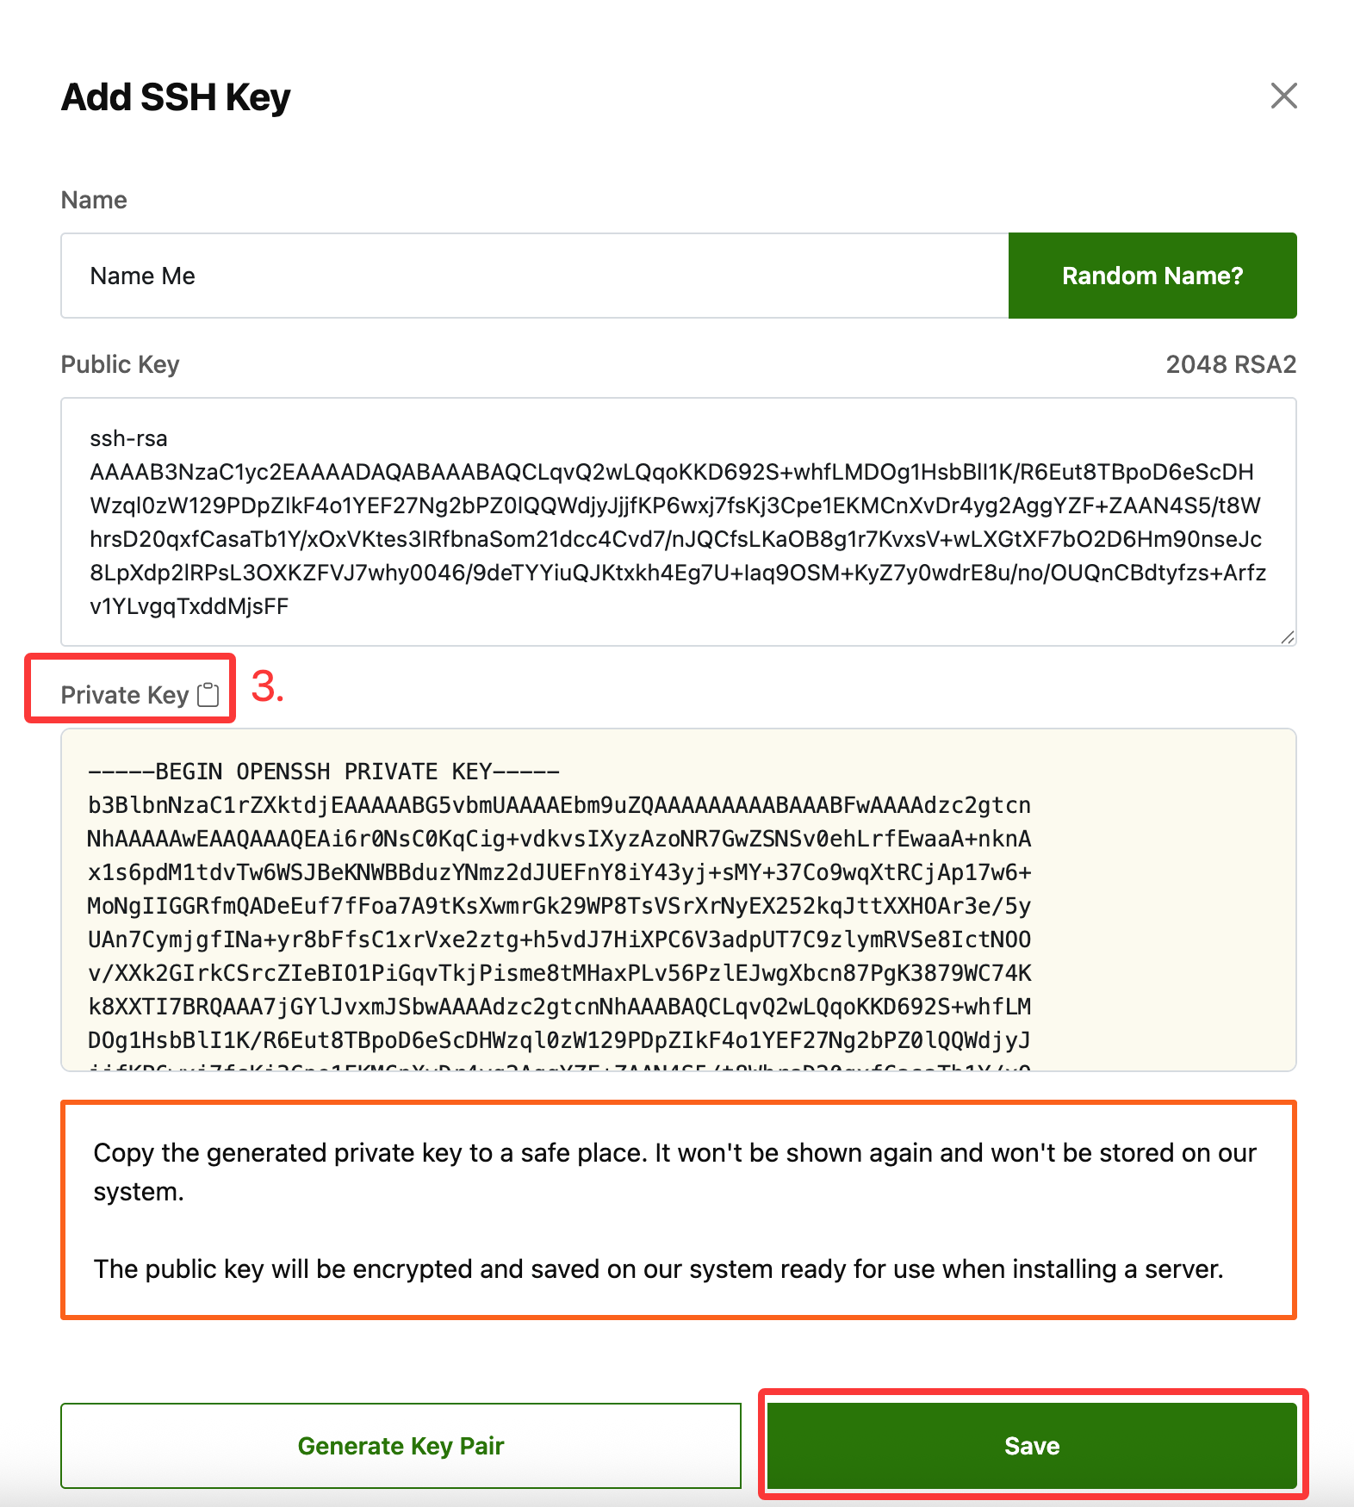Click the BEGIN OPENSSH PRIVATE KEY line
The image size is (1354, 1507).
(x=324, y=772)
